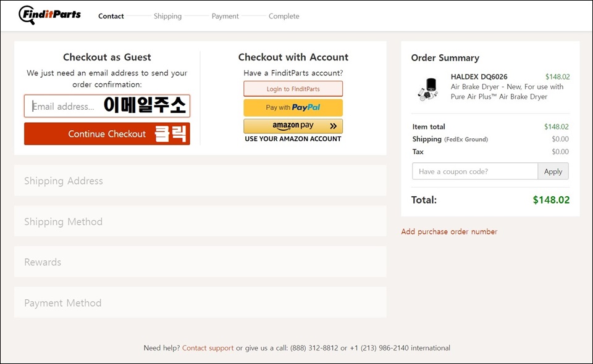Click the $148.02 order total amount

[551, 200]
